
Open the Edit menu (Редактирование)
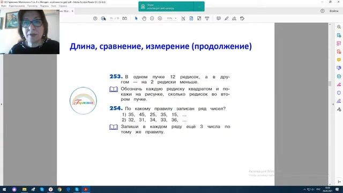[17, 6]
